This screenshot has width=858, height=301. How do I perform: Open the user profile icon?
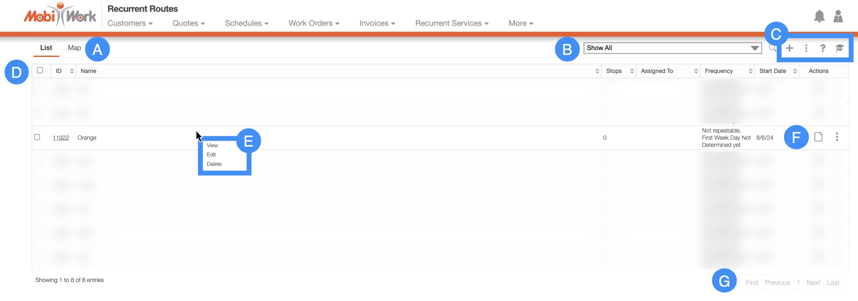click(x=838, y=16)
